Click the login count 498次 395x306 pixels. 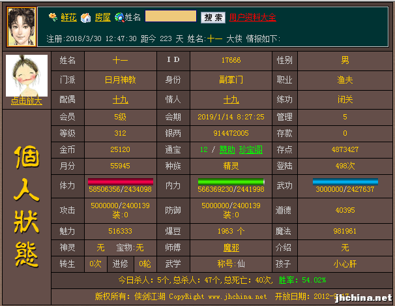click(345, 166)
